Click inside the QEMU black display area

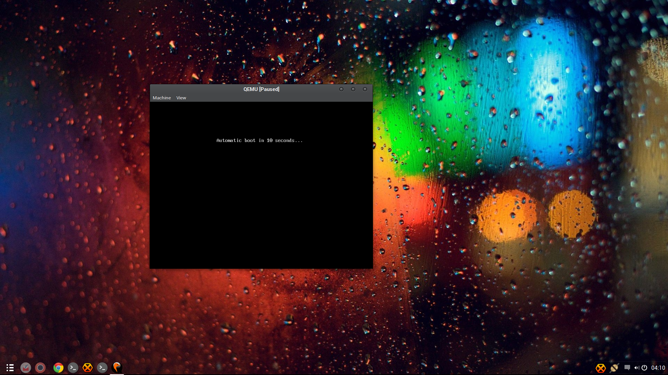261,185
